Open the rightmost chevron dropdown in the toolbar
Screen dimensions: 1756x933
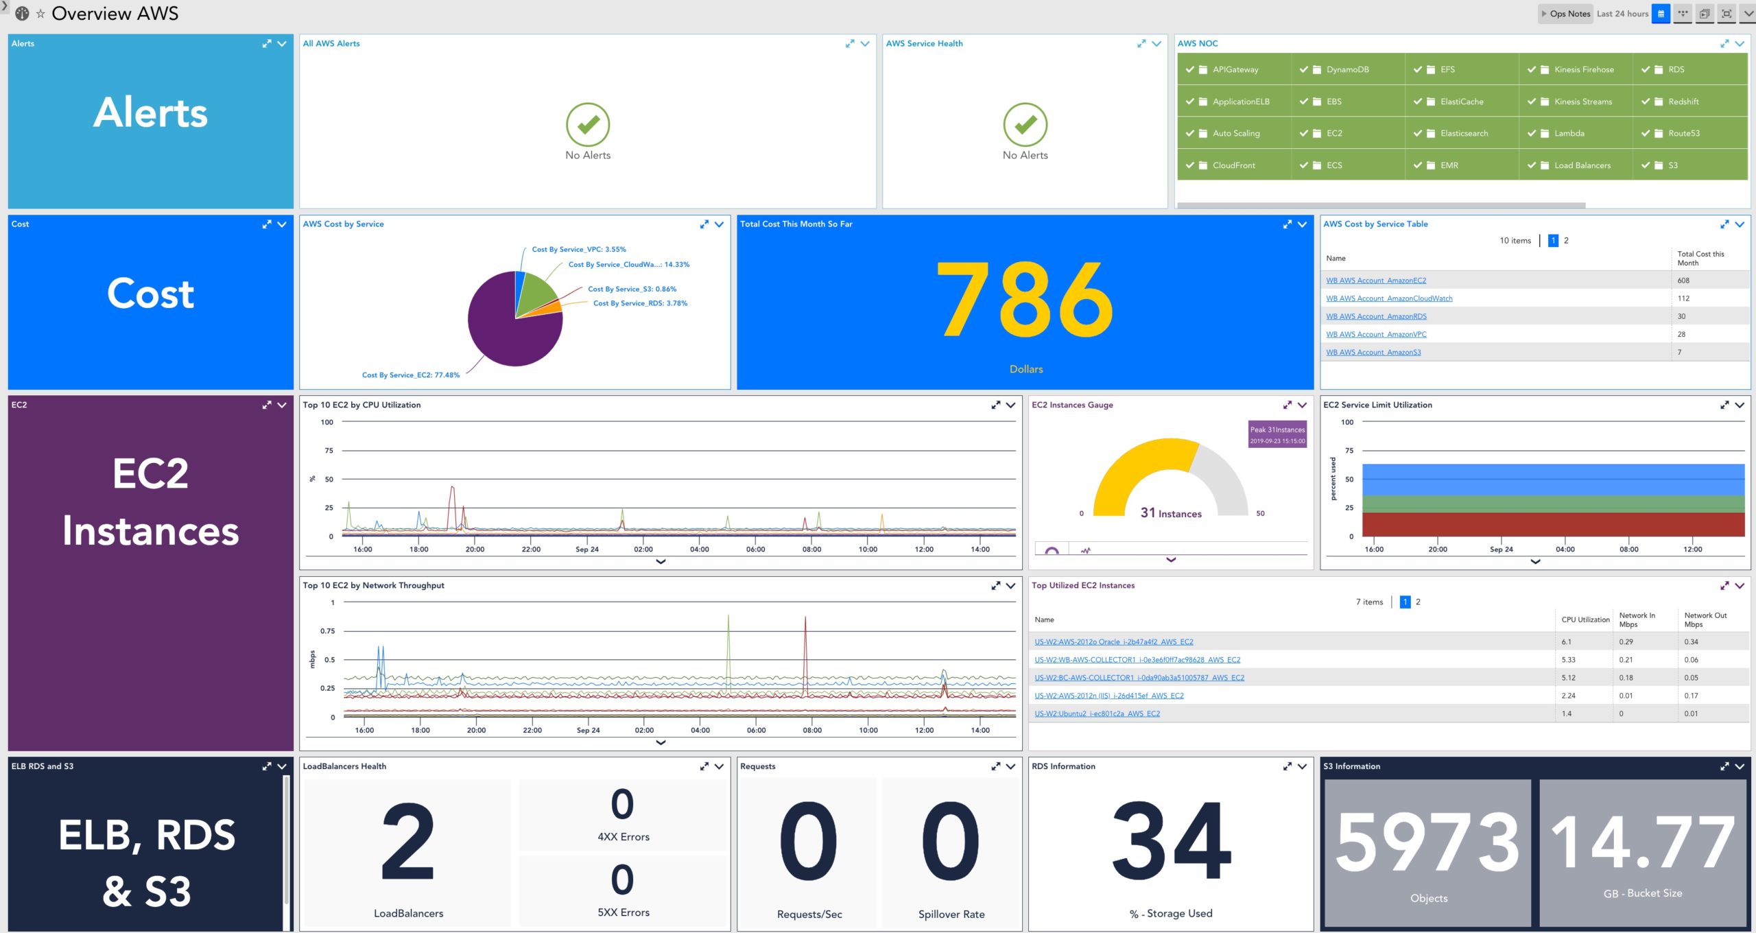tap(1748, 14)
